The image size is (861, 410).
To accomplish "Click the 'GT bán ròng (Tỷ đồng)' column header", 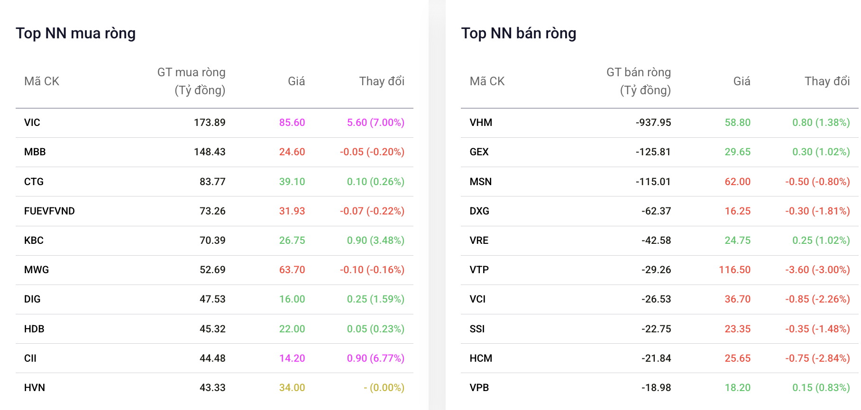I will click(639, 81).
